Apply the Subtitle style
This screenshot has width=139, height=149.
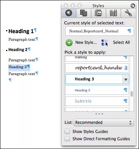(97, 101)
